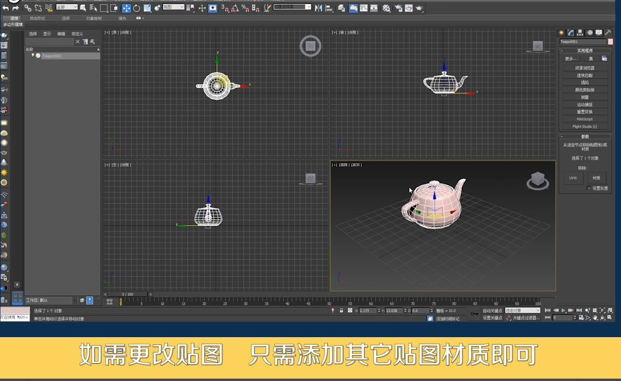Open the Utilities hammer panel tab
621x381 pixels.
coord(608,33)
